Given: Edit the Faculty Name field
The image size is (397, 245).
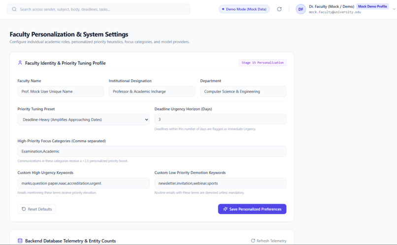Looking at the screenshot, I should (x=61, y=92).
